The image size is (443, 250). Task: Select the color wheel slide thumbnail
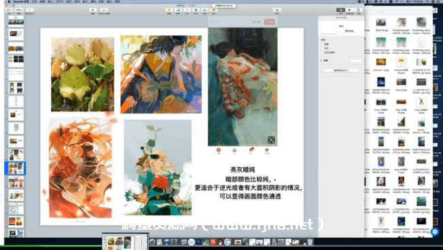coord(16,209)
